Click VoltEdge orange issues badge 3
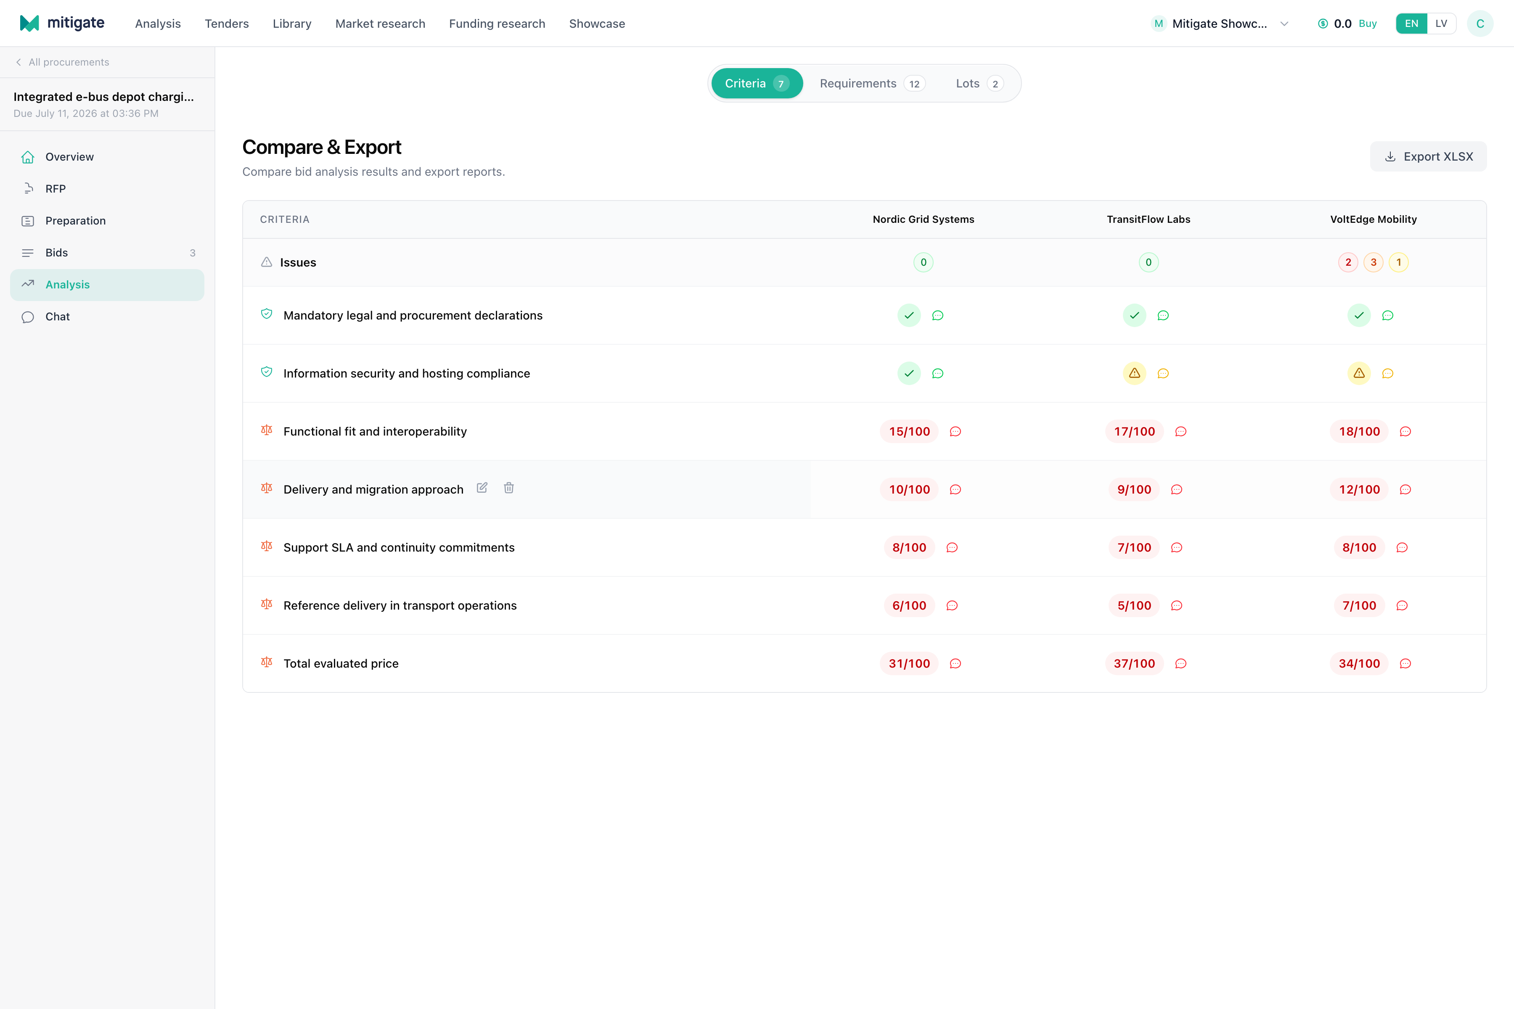The image size is (1514, 1009). 1373,262
